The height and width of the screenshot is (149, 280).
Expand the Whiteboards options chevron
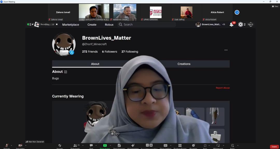(223, 145)
